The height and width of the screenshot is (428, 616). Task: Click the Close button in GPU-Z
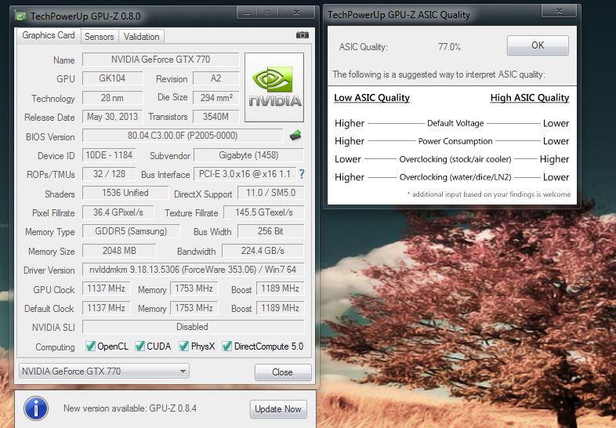[283, 372]
